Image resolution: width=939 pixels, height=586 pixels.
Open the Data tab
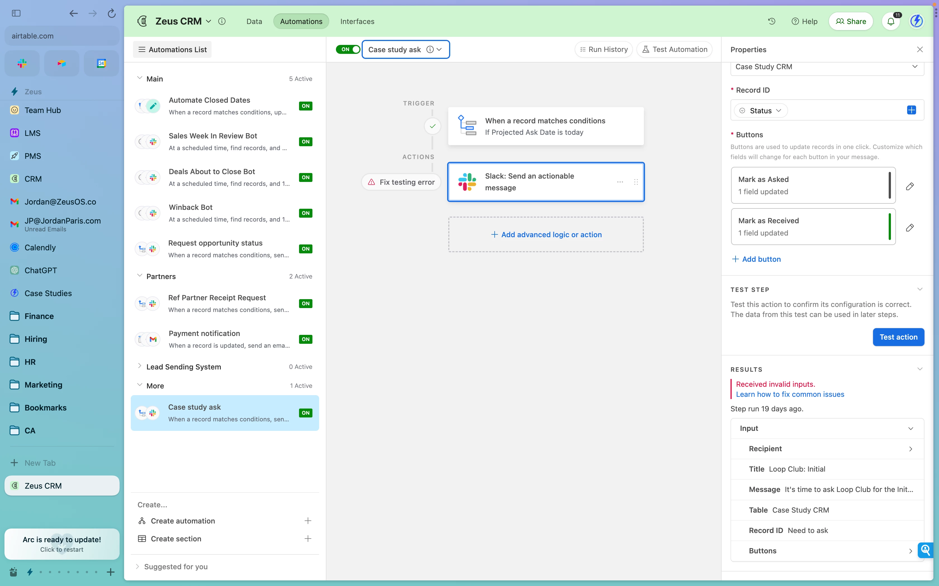[254, 21]
